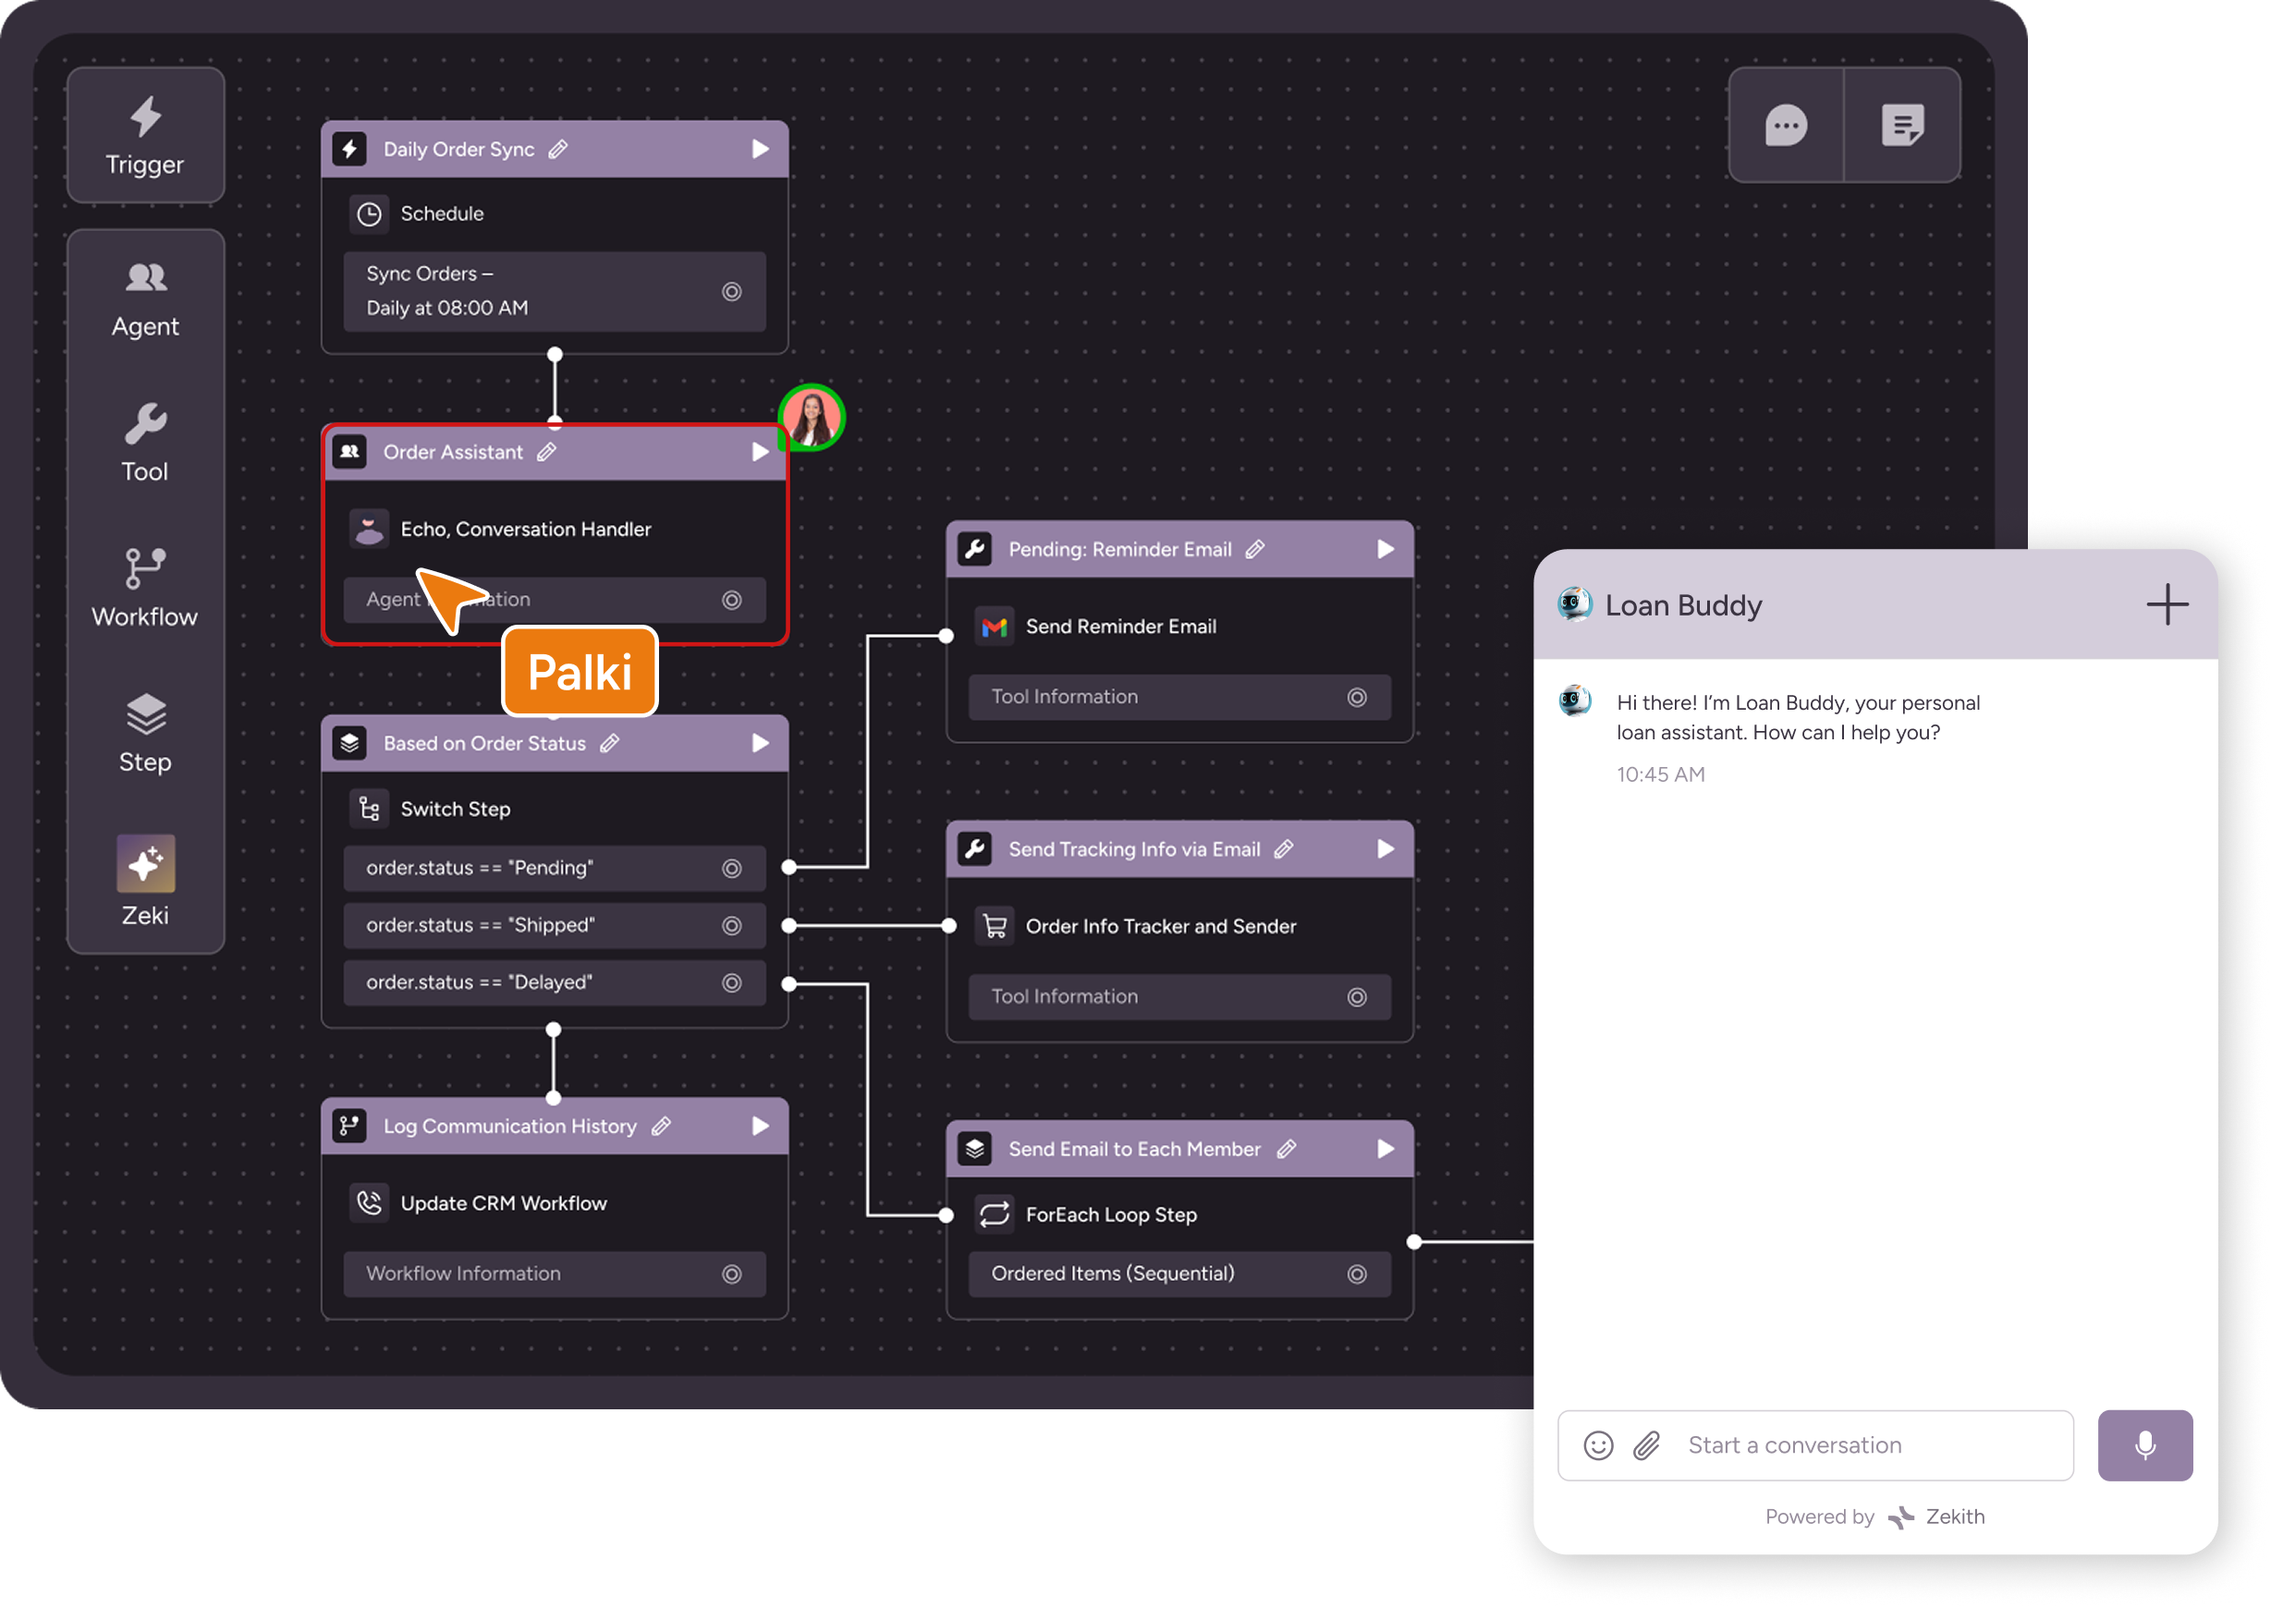Viewport: 2271px width, 1608px height.
Task: Toggle the order.status Pending condition circle
Action: point(732,869)
